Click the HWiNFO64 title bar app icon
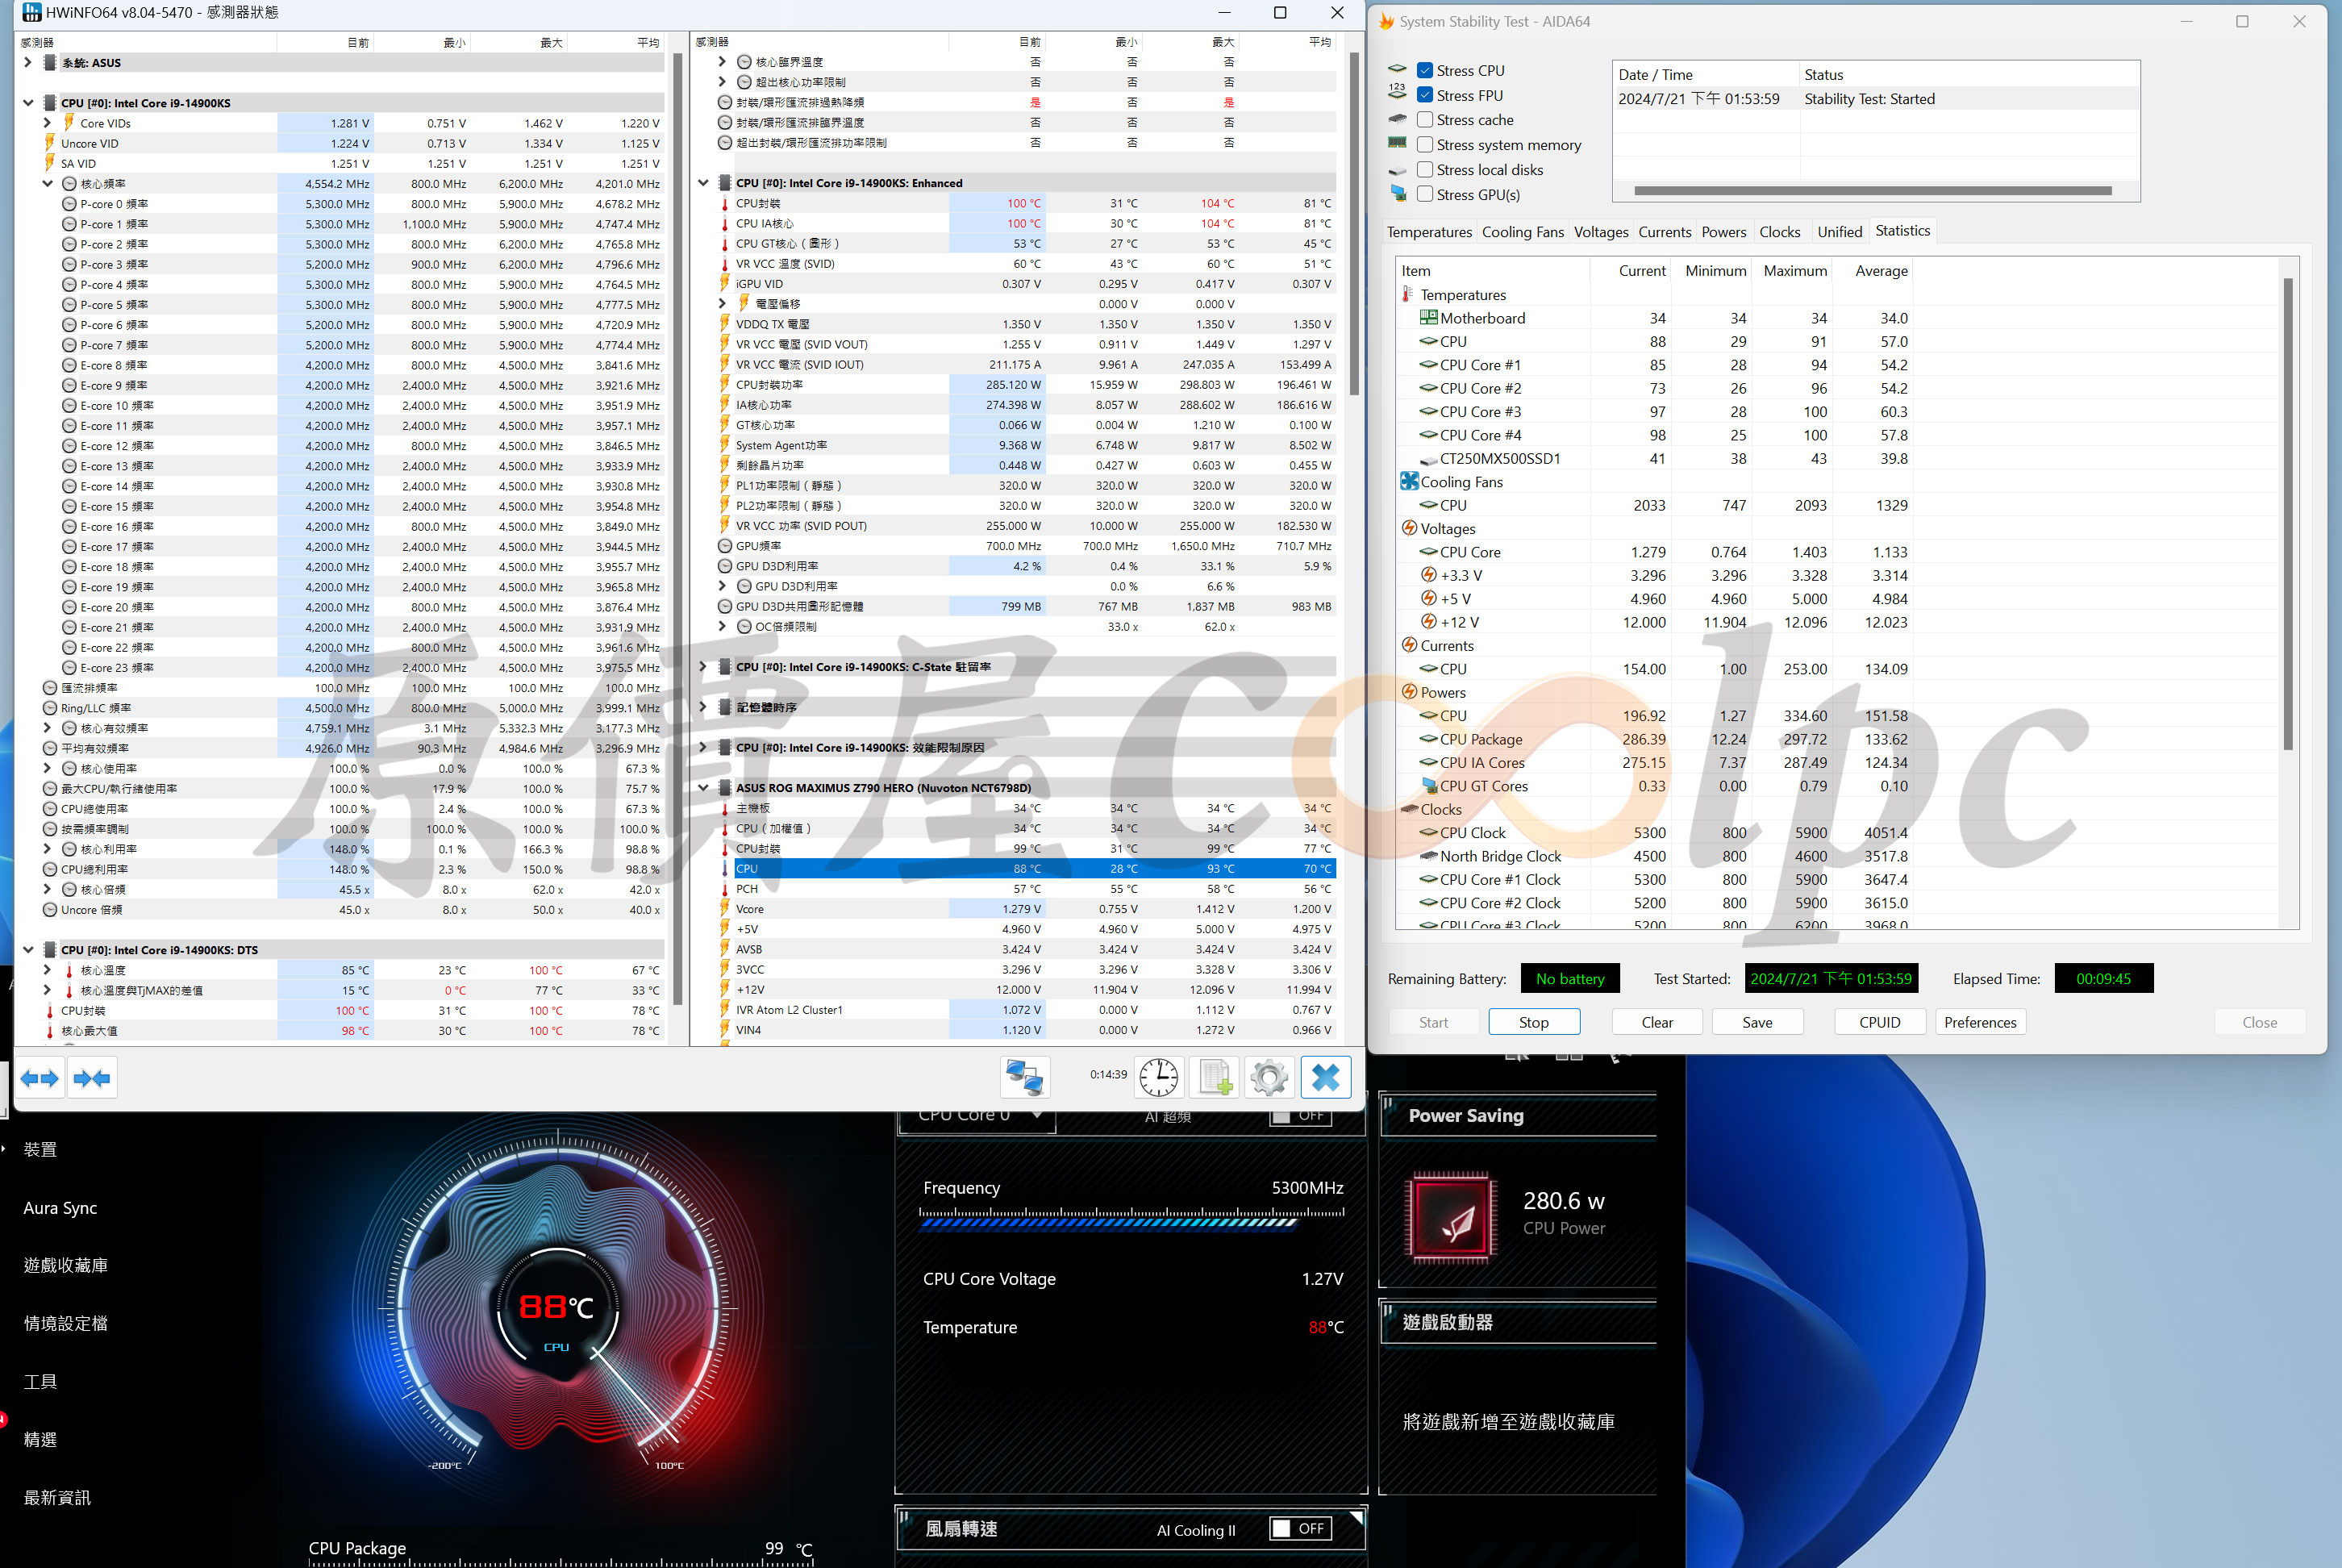Viewport: 2342px width, 1568px height. [x=32, y=13]
